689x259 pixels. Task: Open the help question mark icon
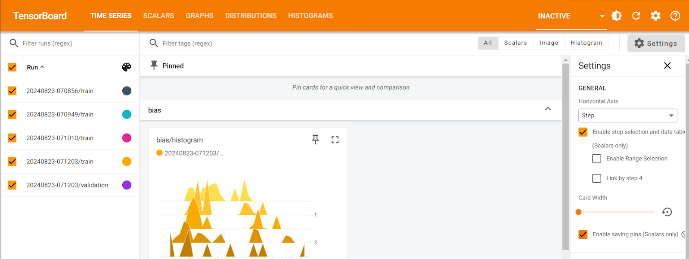tap(675, 16)
